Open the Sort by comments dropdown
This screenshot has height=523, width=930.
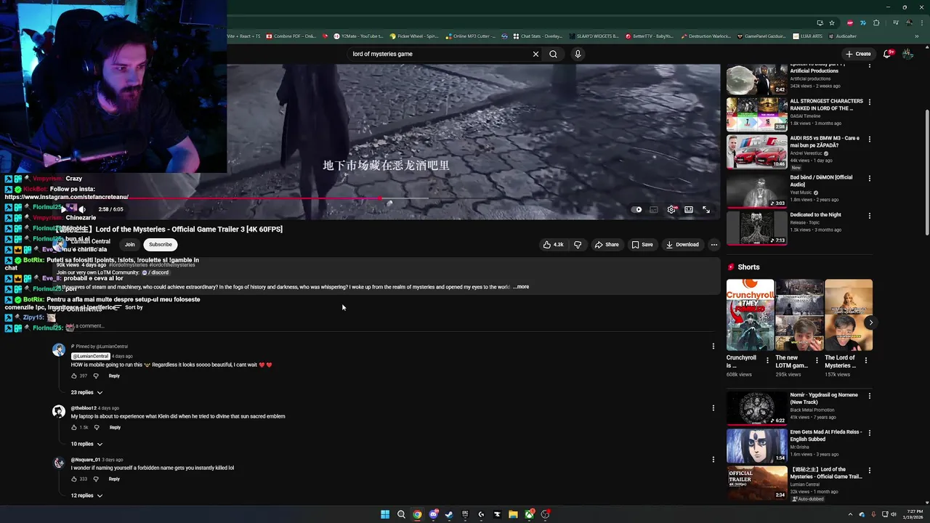(129, 308)
